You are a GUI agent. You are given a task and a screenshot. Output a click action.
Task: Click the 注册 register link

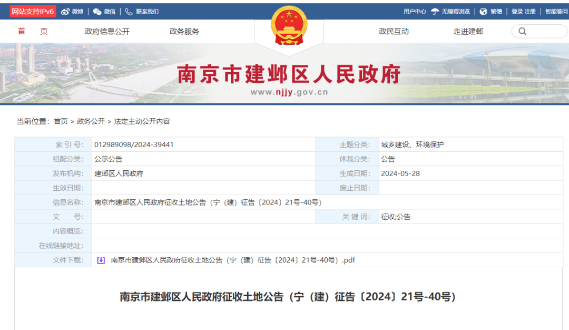pyautogui.click(x=530, y=11)
